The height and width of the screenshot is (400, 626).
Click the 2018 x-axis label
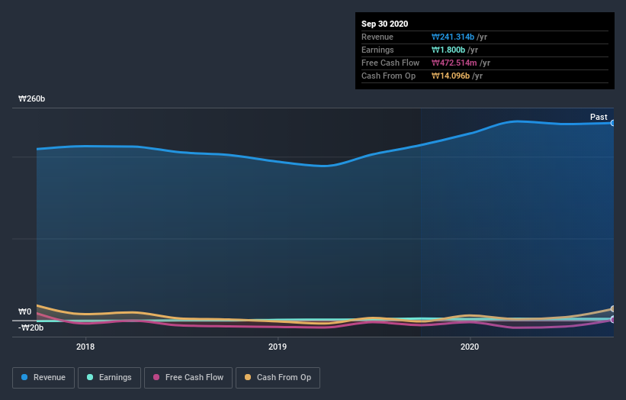coord(85,347)
